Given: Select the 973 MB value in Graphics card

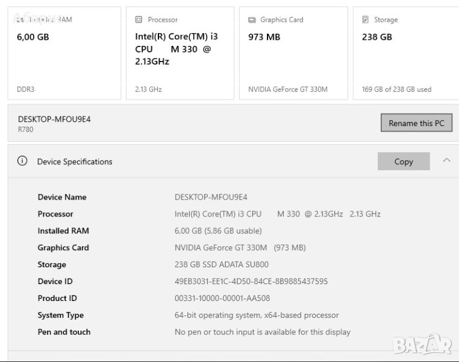Looking at the screenshot, I should (264, 37).
